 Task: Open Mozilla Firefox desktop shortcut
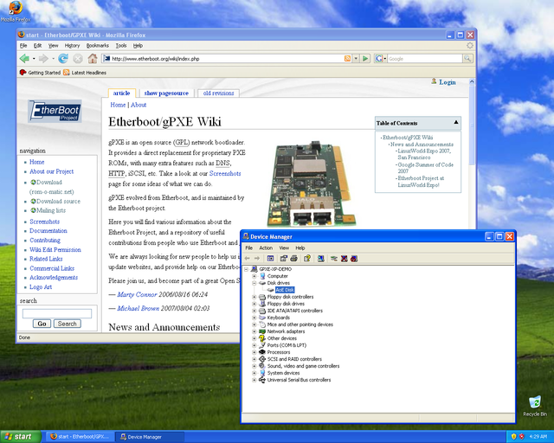[x=16, y=11]
